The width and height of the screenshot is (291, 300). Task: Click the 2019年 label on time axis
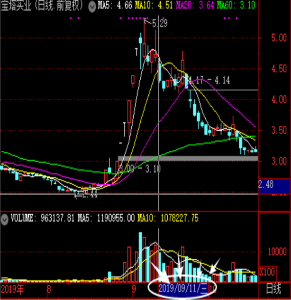click(x=12, y=289)
